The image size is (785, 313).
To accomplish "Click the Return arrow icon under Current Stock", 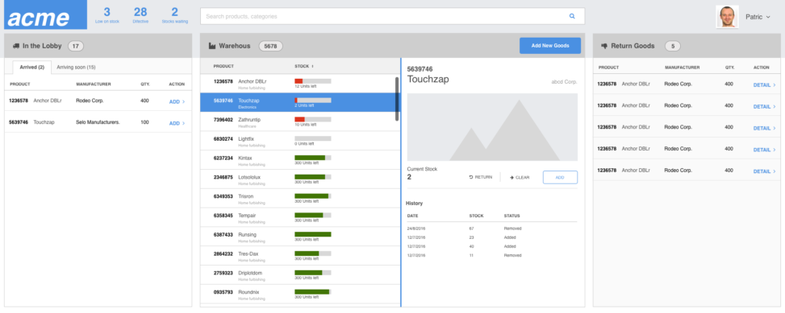I will pos(471,177).
